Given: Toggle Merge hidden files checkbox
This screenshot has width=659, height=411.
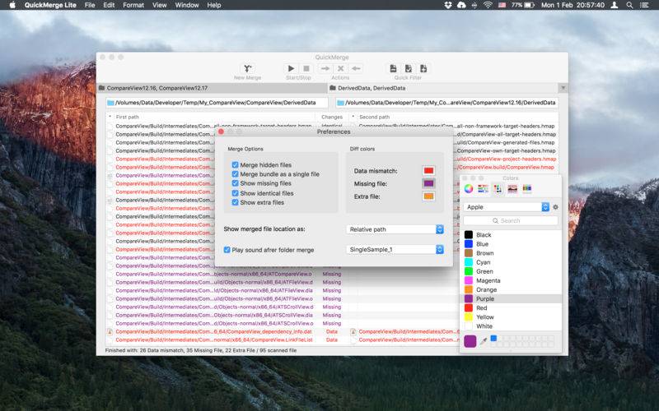Looking at the screenshot, I should [x=235, y=165].
